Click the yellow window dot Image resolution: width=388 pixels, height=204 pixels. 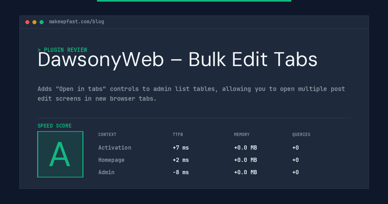tap(34, 22)
